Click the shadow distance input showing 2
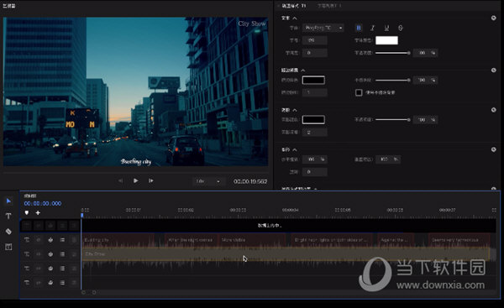Screen dimensions: 504x308 point(315,133)
